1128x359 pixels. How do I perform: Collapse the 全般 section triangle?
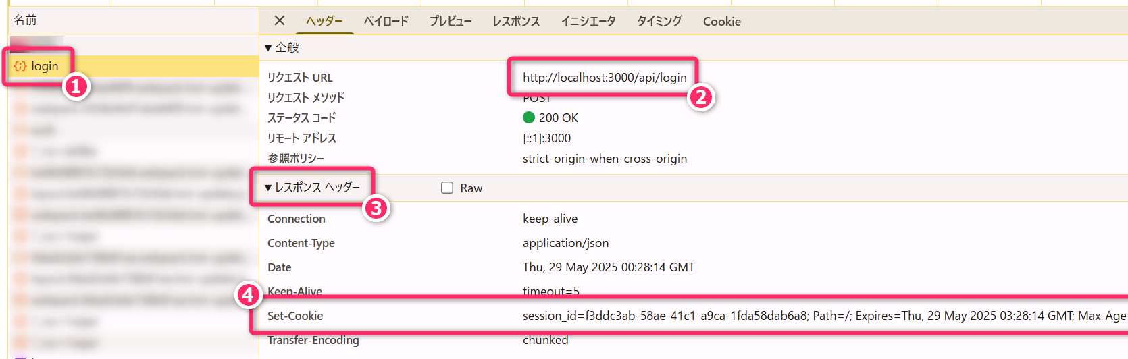[x=268, y=48]
